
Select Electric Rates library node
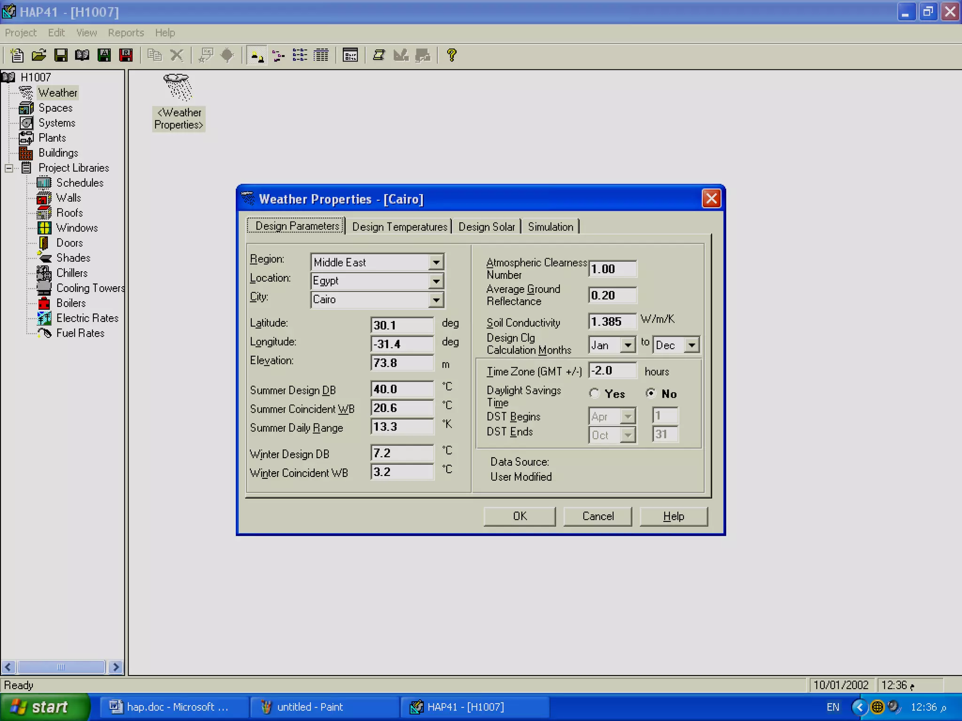[87, 318]
